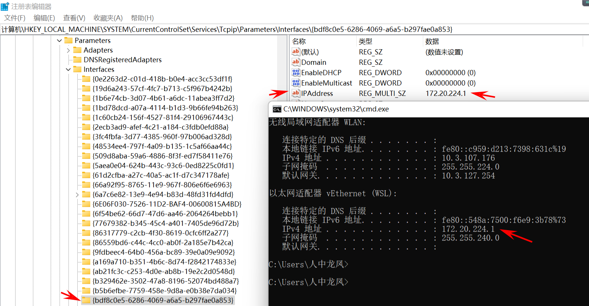589x306 pixels.
Task: Click the Domain string value icon
Action: pos(296,62)
